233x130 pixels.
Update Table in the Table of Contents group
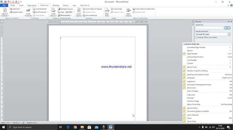click(x=16, y=12)
